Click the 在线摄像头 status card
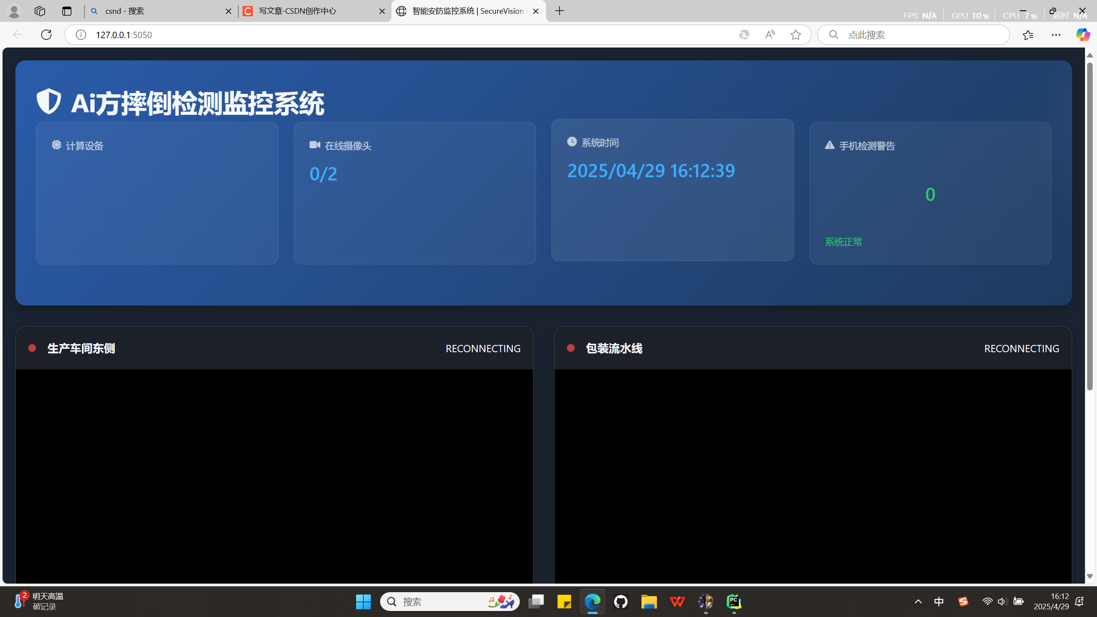This screenshot has height=617, width=1097. pos(414,193)
